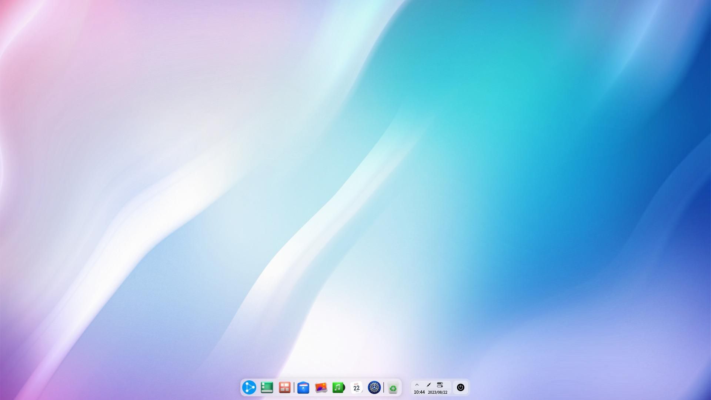
Task: Open quick settings via the toggles tray icon
Action: [440, 384]
